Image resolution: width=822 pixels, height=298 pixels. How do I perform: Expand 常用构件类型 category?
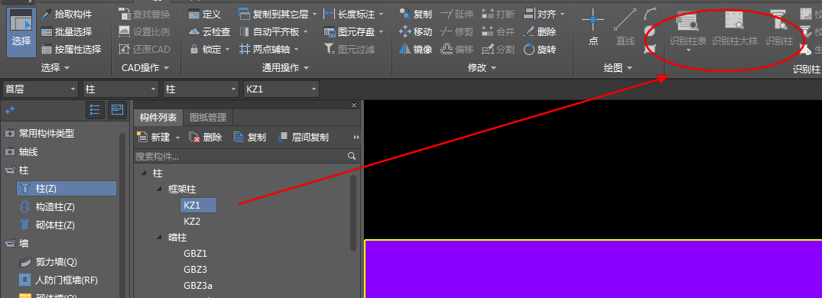(x=10, y=134)
